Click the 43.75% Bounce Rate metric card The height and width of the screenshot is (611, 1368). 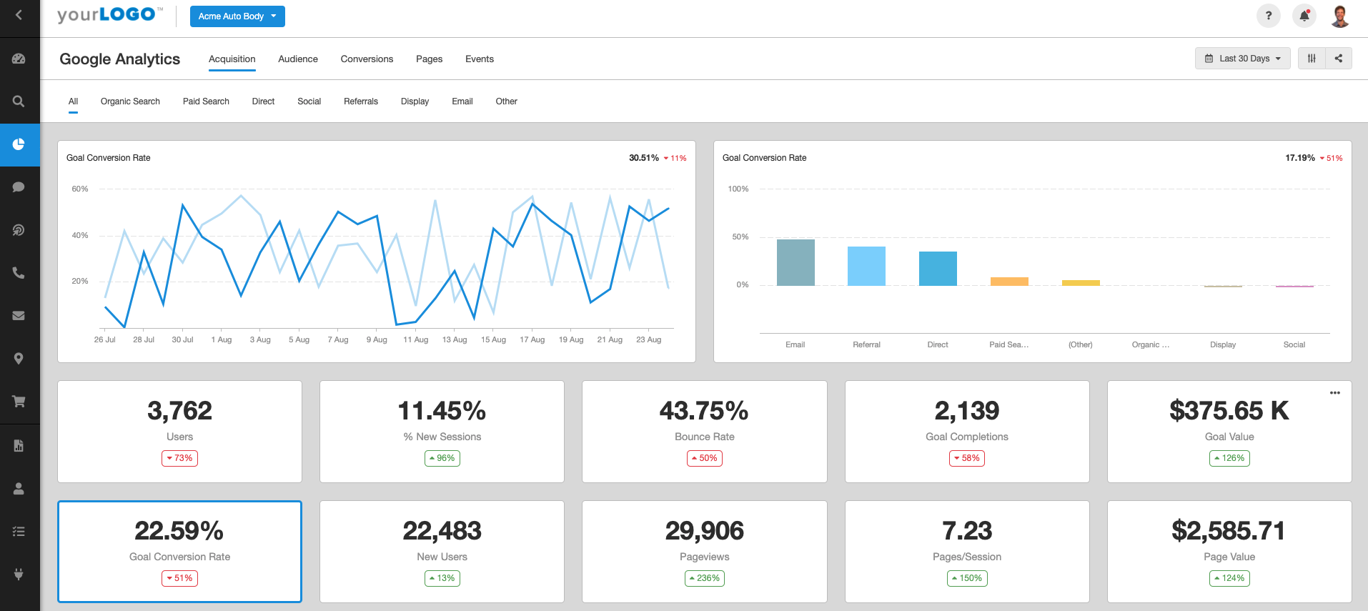(x=704, y=432)
